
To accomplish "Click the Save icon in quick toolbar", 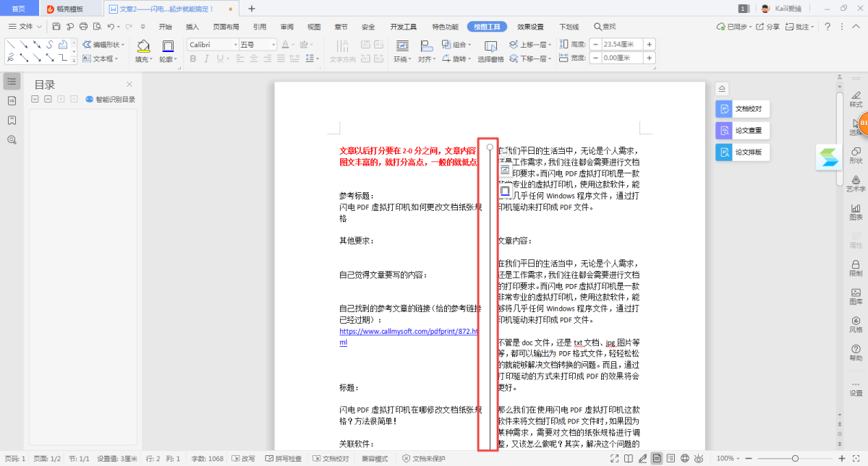I will coord(56,27).
